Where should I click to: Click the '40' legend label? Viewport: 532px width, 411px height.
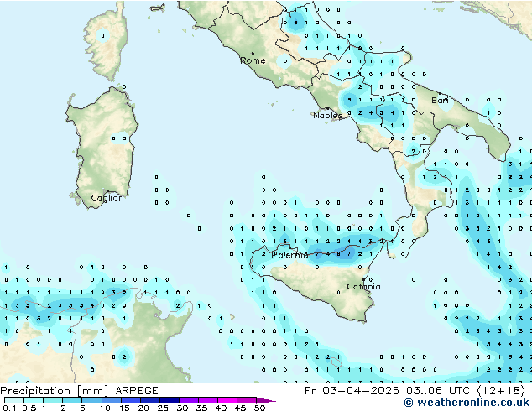pyautogui.click(x=221, y=408)
